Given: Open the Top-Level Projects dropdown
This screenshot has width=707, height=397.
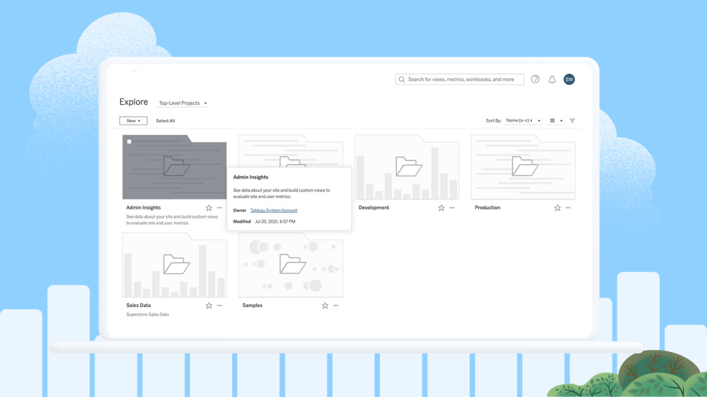Looking at the screenshot, I should pyautogui.click(x=183, y=103).
